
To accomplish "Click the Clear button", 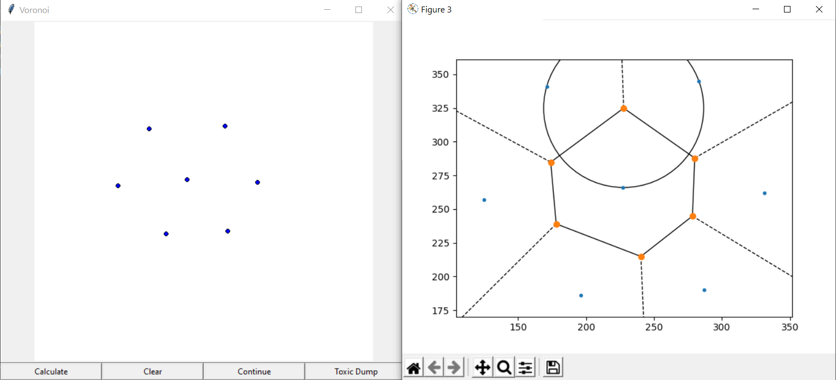I will (153, 371).
